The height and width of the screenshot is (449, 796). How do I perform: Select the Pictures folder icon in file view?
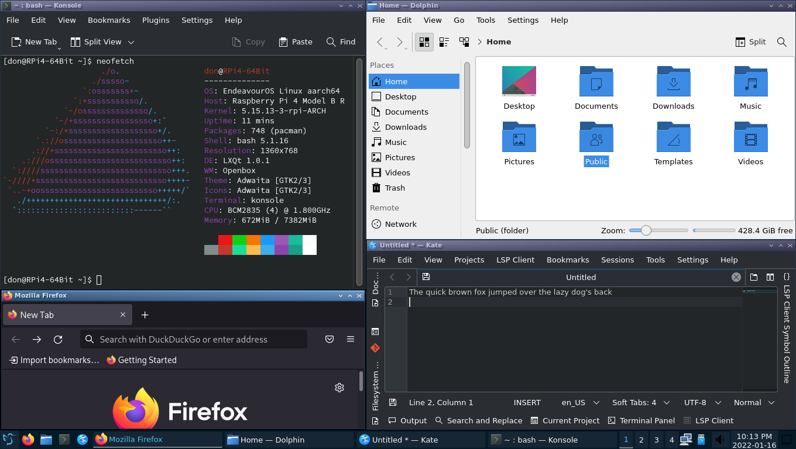coord(519,137)
